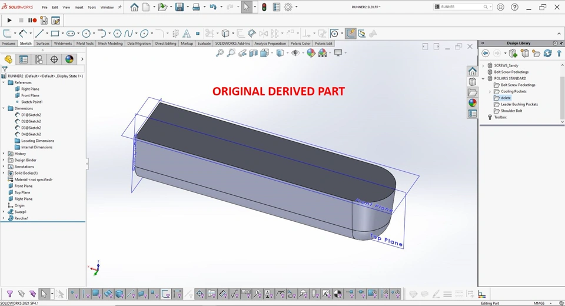Viewport: 565px width, 306px height.
Task: Open the DisplayManager appearance icon
Action: click(69, 59)
